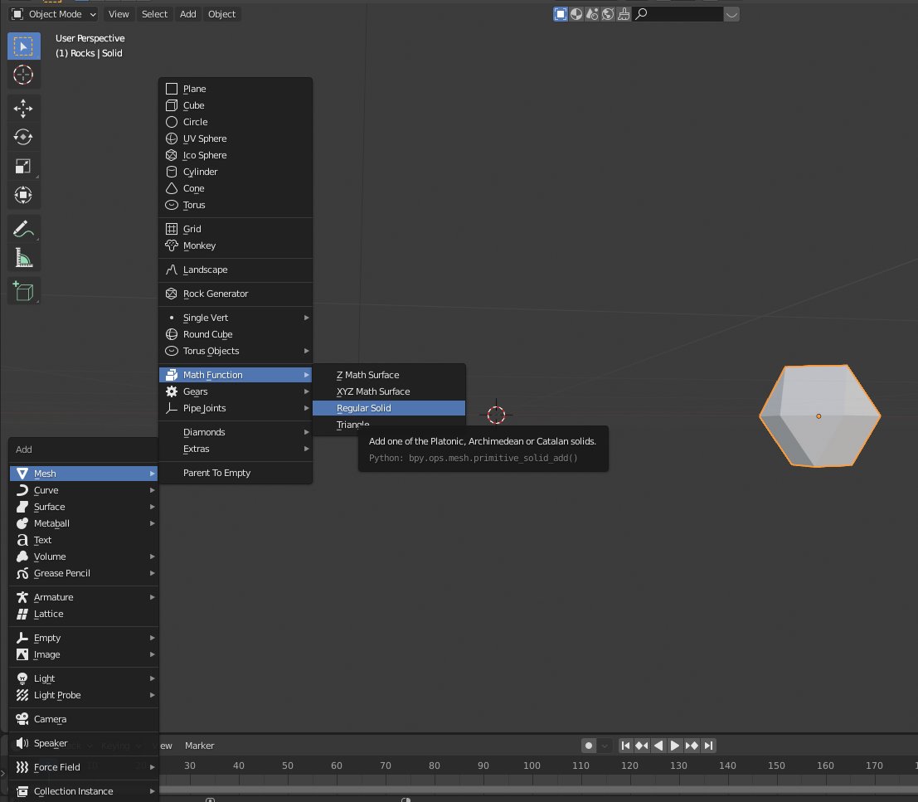Select the Add Cube tool
Screen dimensions: 918x802
(23, 291)
